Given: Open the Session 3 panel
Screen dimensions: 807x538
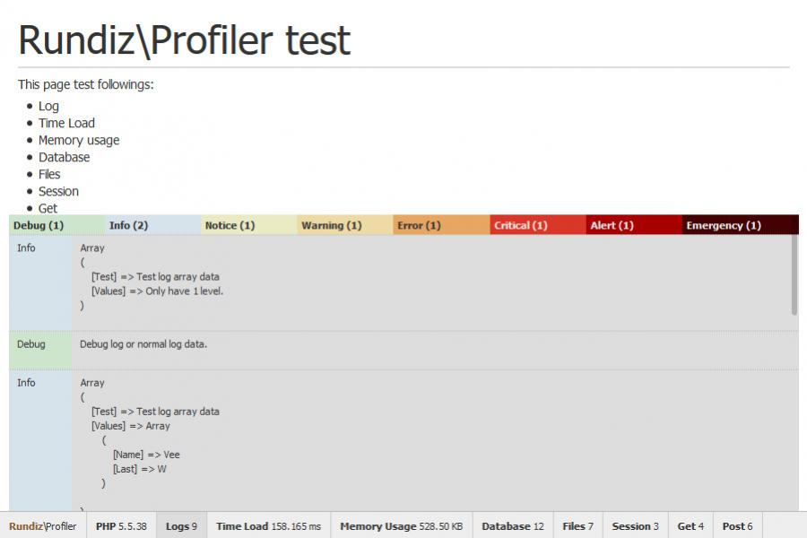Looking at the screenshot, I should pos(635,525).
